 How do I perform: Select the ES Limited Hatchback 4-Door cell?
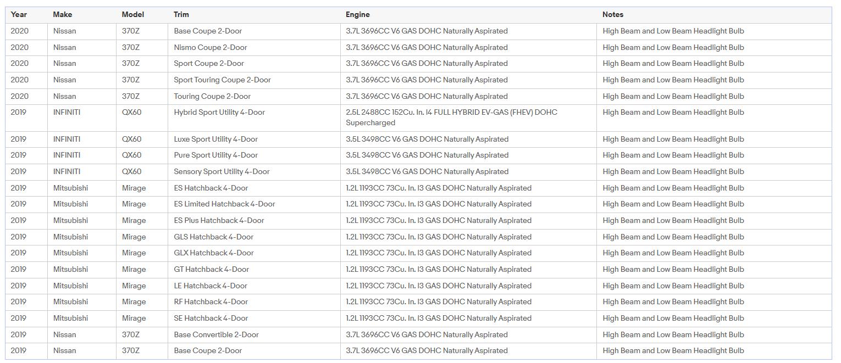tap(224, 204)
